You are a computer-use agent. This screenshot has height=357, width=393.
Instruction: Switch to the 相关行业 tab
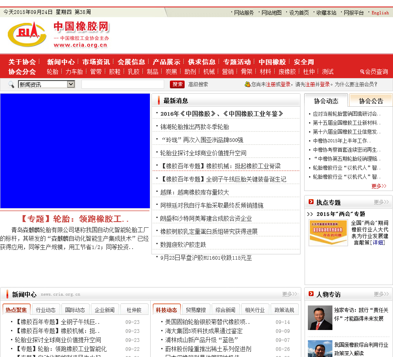[x=255, y=310]
